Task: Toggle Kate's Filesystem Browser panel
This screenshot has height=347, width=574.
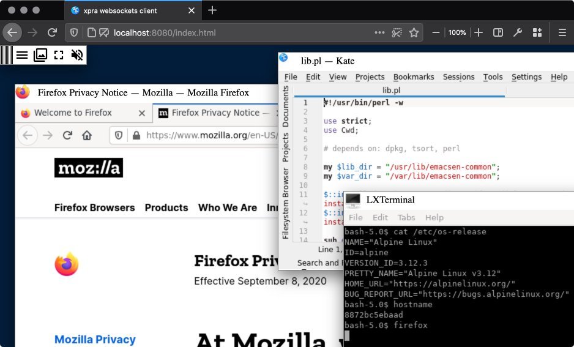Action: tap(286, 204)
